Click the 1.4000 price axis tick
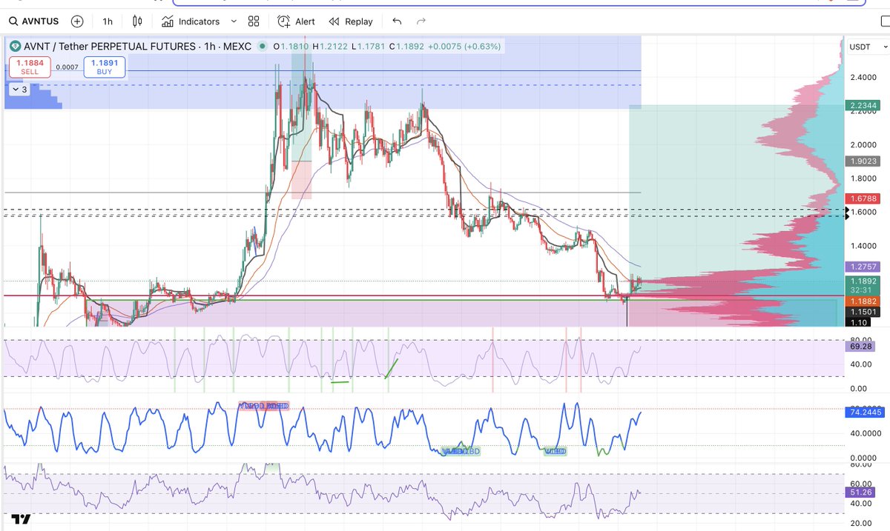The height and width of the screenshot is (531, 890). 863,246
